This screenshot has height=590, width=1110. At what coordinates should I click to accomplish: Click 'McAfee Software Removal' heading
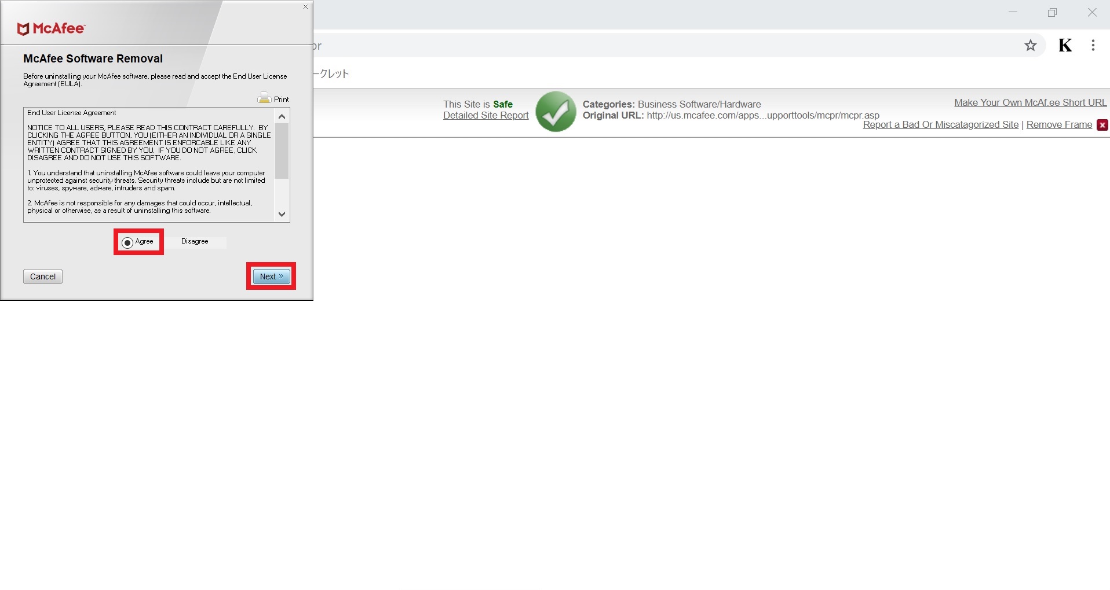[x=93, y=58]
